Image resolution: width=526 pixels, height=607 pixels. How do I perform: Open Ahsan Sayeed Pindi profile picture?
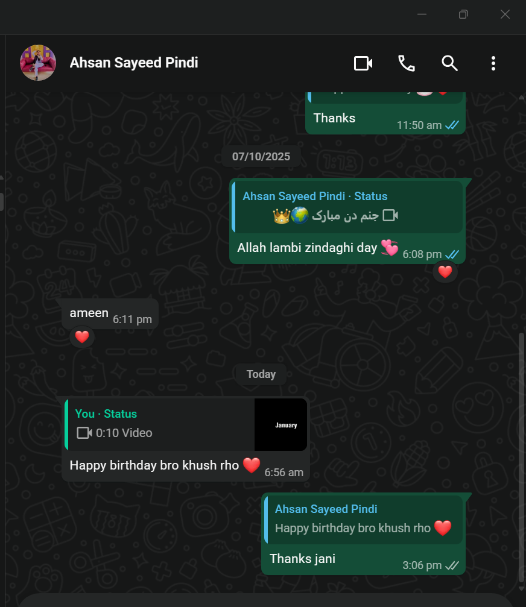click(38, 63)
